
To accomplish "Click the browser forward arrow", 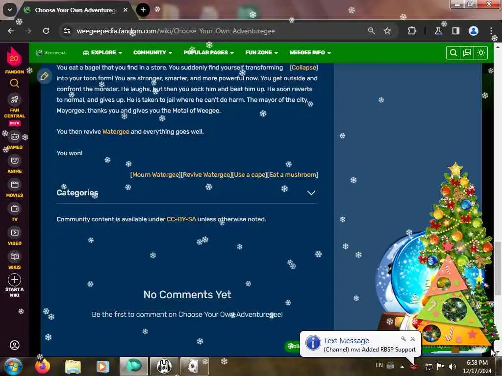I will [28, 31].
